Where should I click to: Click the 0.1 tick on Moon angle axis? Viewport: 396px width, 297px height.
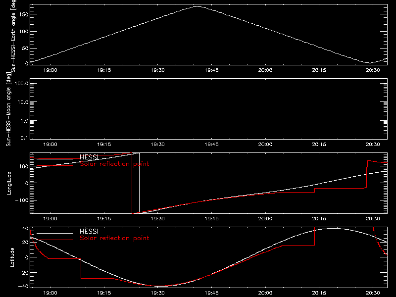[24, 138]
